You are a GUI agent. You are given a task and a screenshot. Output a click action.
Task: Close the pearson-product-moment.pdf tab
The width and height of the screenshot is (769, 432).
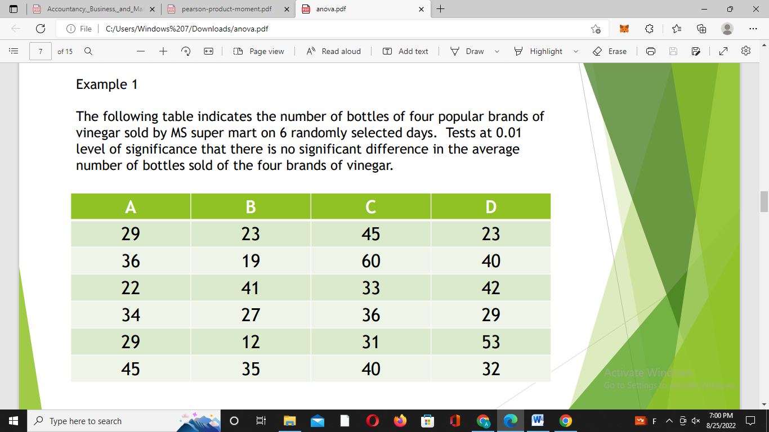coord(287,9)
